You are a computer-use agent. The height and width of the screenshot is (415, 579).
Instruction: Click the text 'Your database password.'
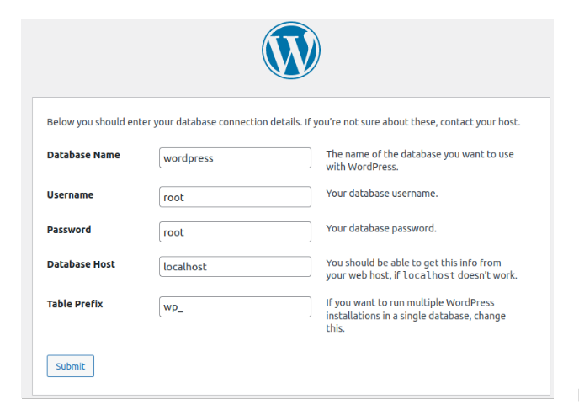381,229
